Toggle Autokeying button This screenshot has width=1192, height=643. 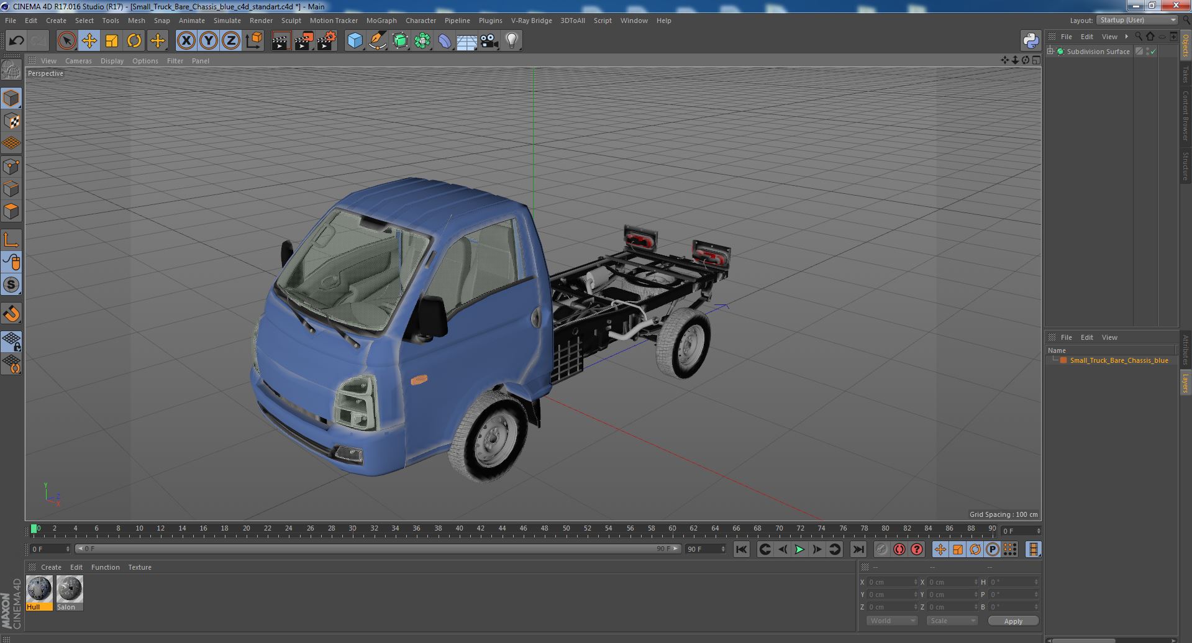coord(899,549)
